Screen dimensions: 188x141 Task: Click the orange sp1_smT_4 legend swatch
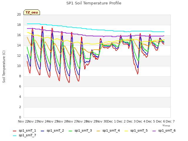pyautogui.click(x=98, y=131)
